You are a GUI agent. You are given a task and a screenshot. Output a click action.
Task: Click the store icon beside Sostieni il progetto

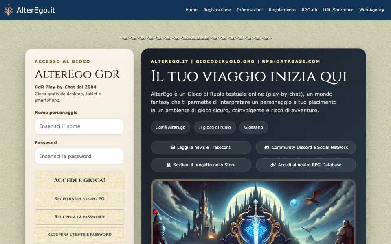[x=169, y=165]
